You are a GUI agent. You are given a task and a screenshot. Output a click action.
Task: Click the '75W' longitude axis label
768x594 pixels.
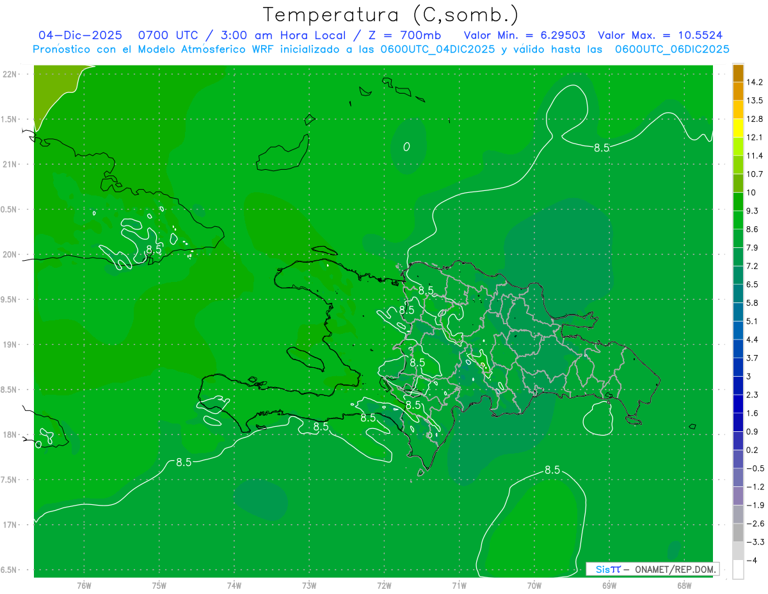point(159,586)
